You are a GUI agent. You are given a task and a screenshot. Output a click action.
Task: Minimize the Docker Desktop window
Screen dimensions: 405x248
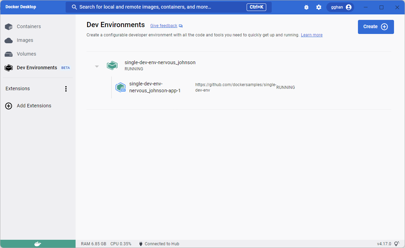366,7
